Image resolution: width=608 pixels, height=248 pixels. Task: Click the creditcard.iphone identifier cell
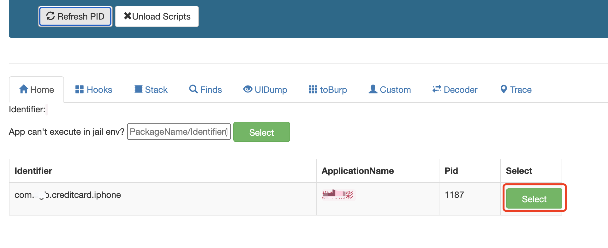pos(68,195)
